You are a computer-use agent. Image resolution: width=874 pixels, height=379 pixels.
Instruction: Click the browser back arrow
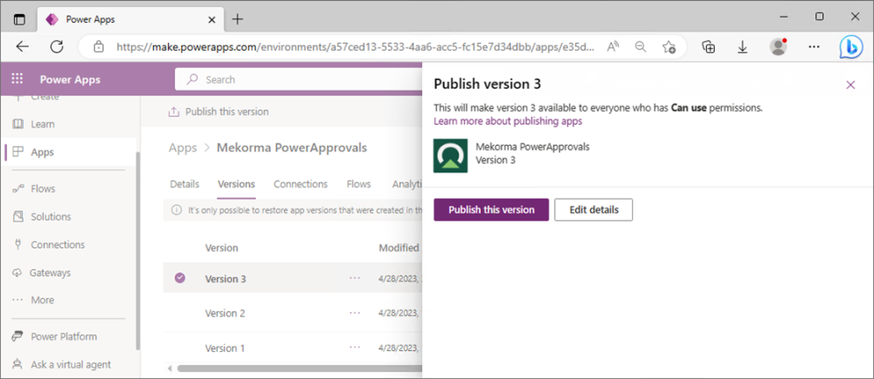23,47
